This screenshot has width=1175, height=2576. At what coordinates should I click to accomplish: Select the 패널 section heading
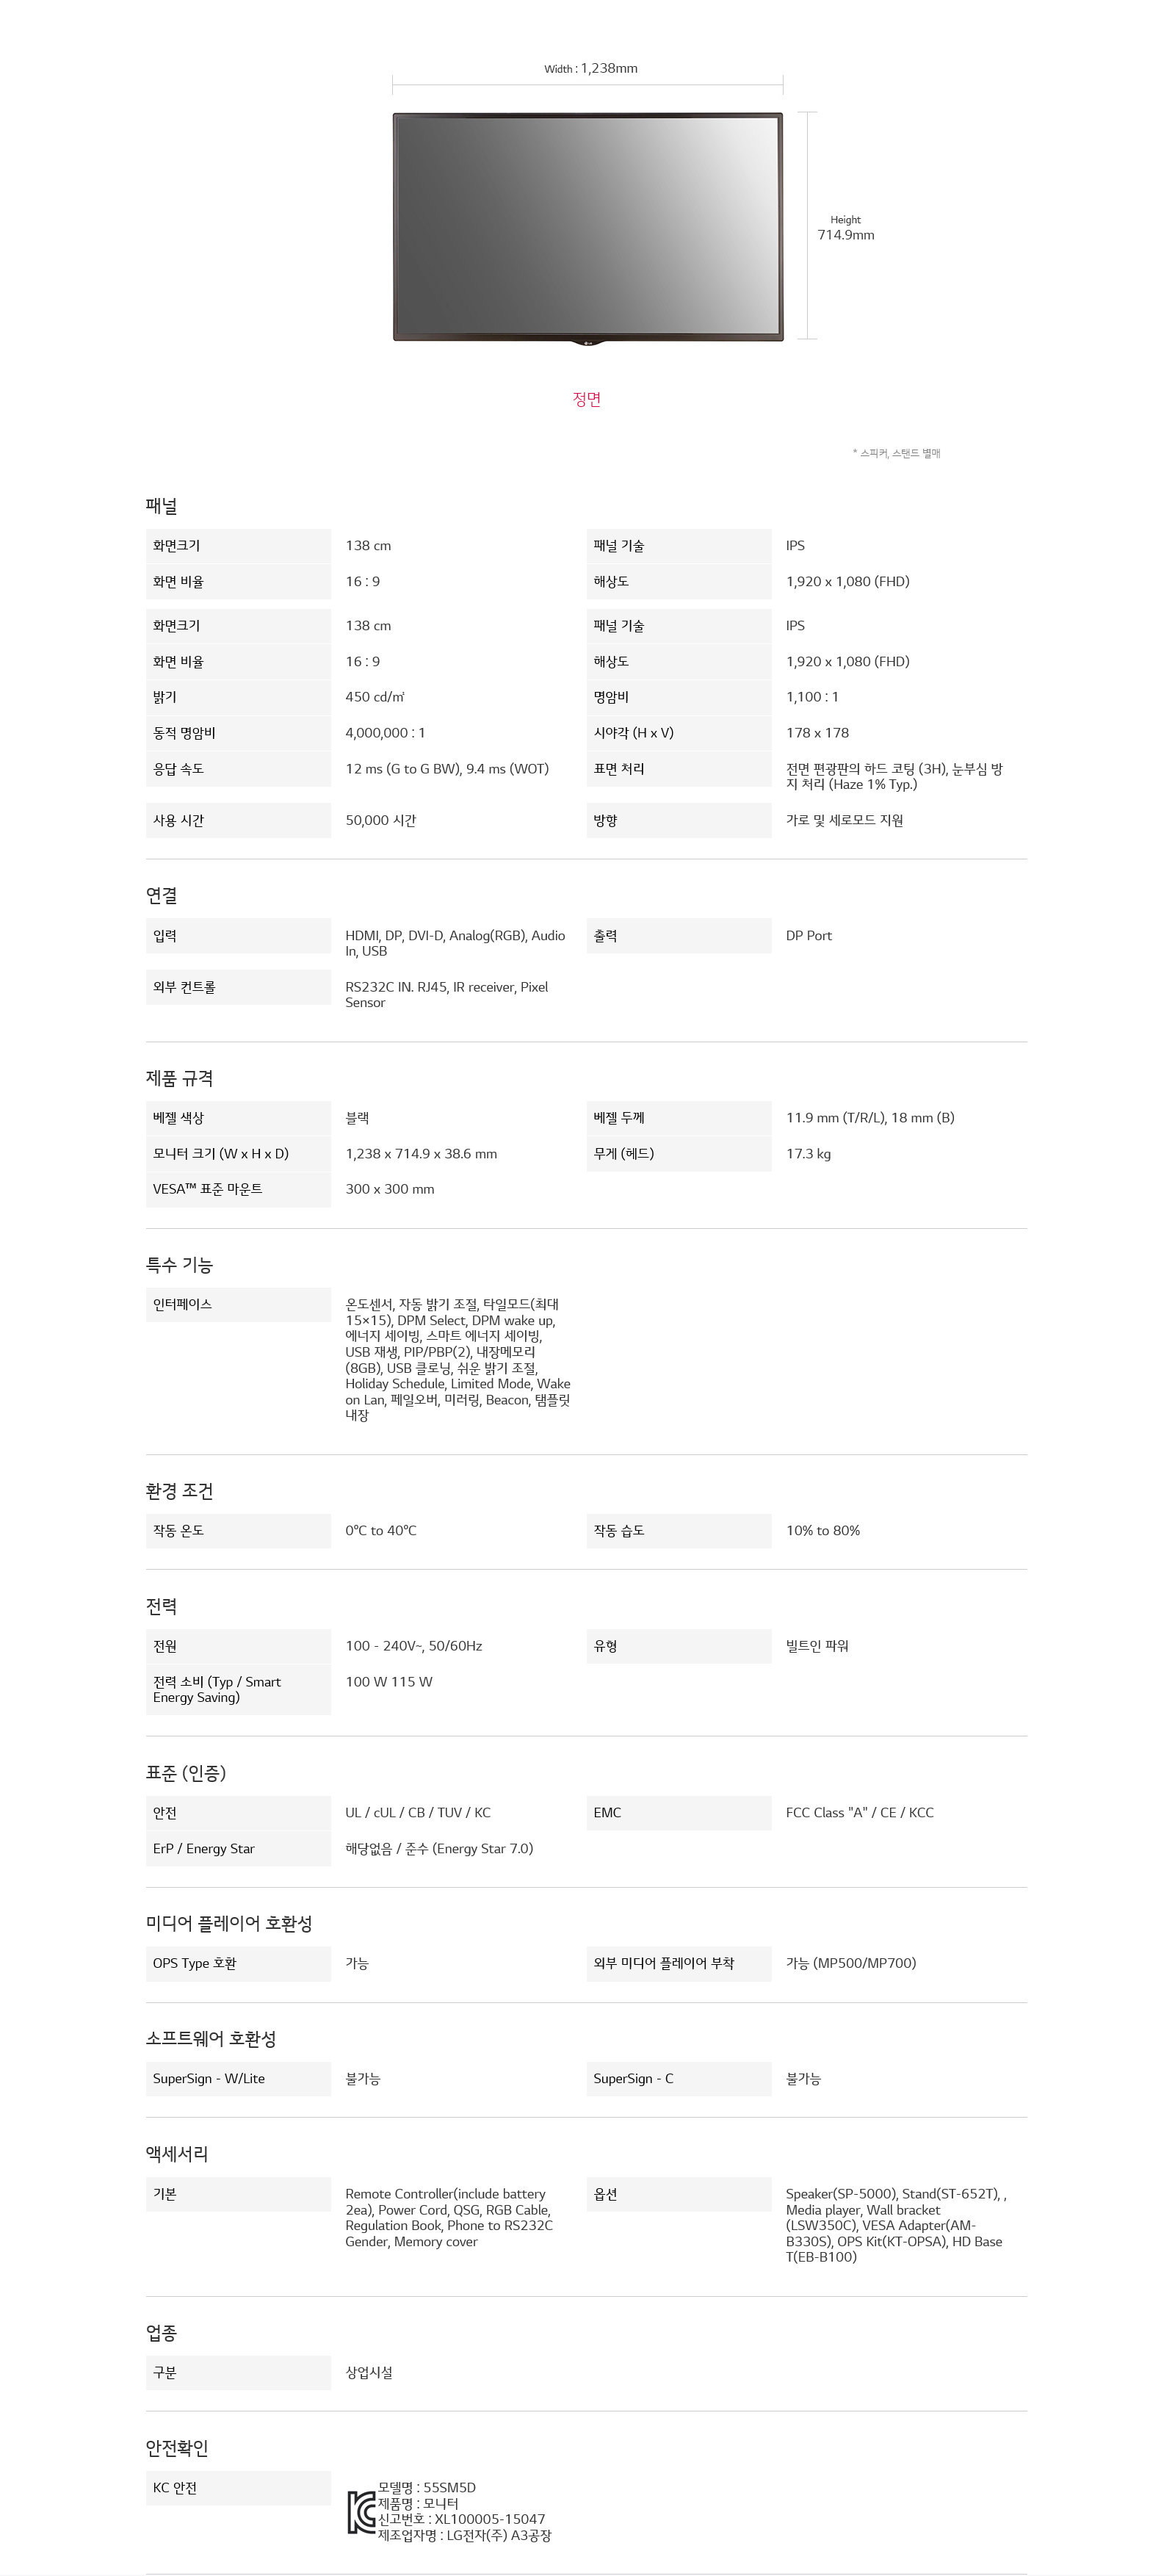(x=162, y=506)
